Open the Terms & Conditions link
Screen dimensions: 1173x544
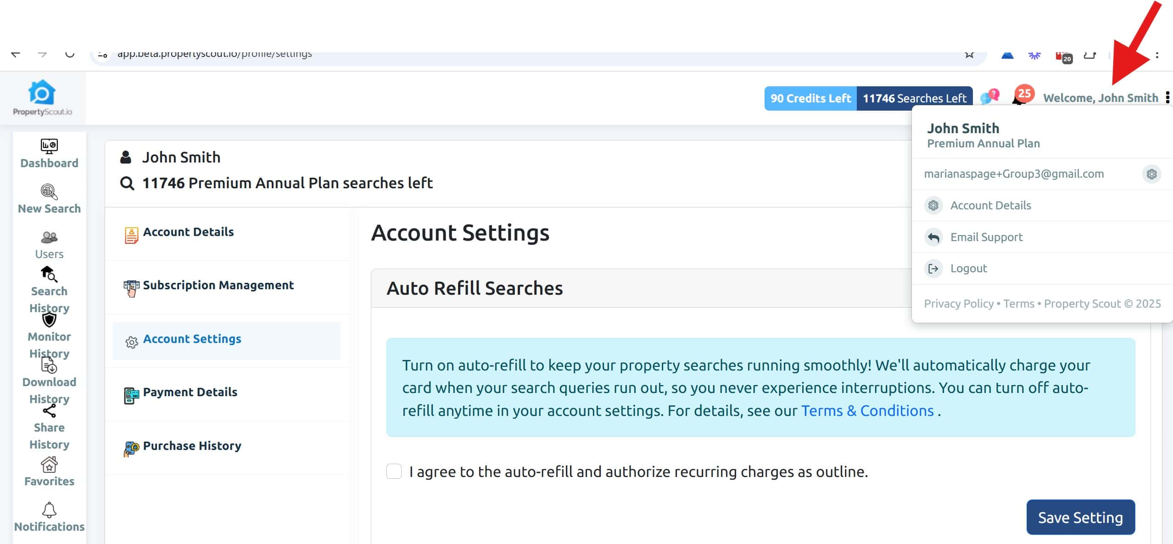(x=867, y=410)
